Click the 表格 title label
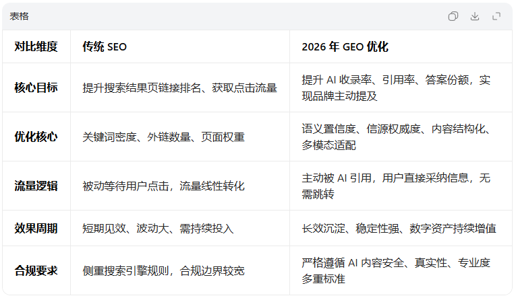Viewport: 516px width, 298px height. [20, 16]
